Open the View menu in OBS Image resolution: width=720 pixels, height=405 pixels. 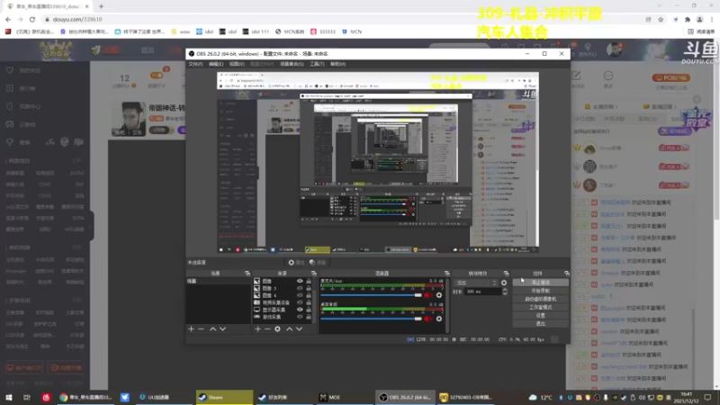pos(237,64)
